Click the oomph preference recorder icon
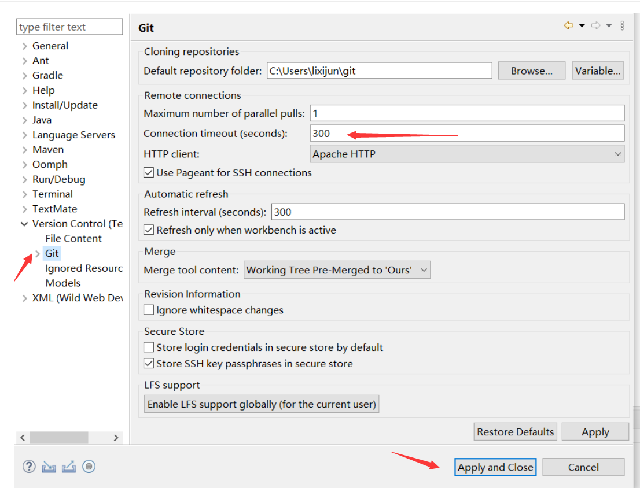The height and width of the screenshot is (488, 640). [89, 467]
